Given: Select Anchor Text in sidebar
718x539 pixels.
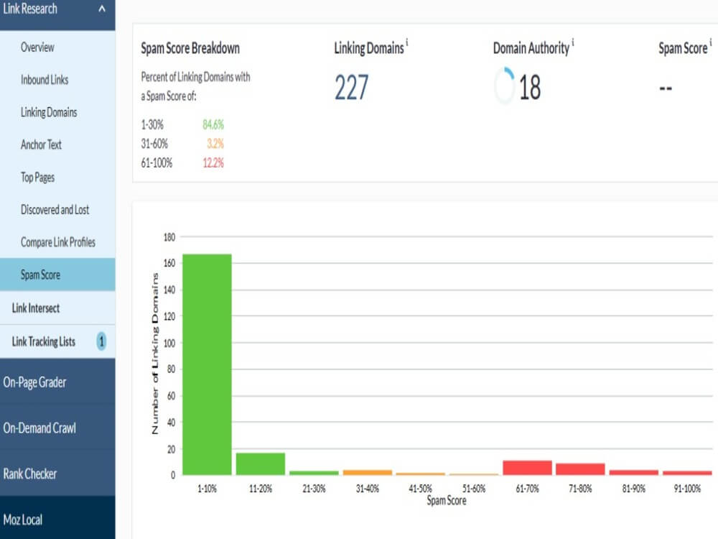Looking at the screenshot, I should pyautogui.click(x=41, y=145).
